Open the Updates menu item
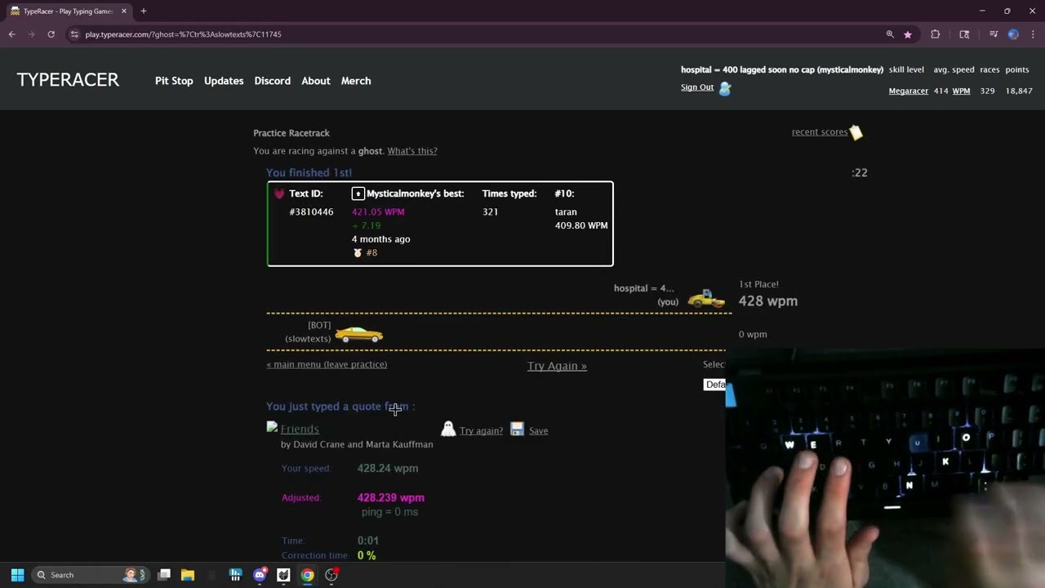This screenshot has width=1045, height=588. (x=224, y=81)
